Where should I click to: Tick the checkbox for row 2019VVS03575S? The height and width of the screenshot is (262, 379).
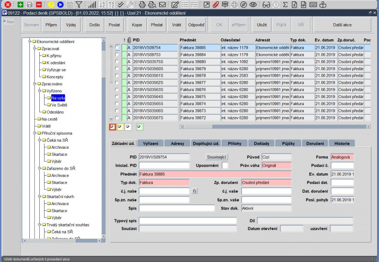[117, 62]
